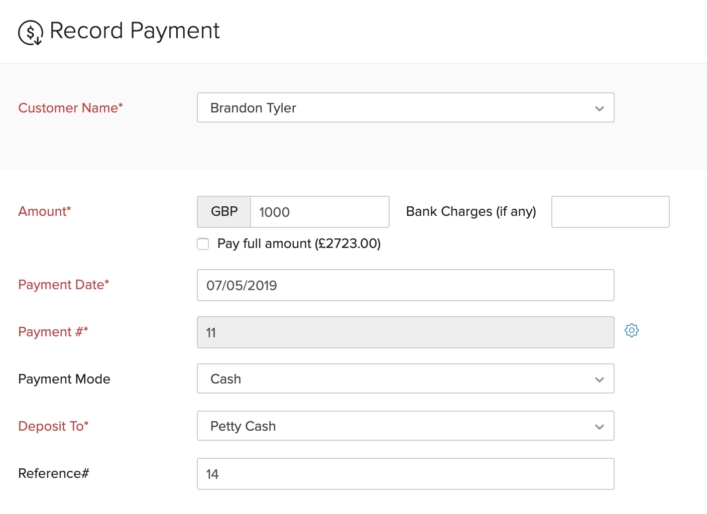Open payment number settings gear icon
This screenshot has width=707, height=514.
(631, 330)
